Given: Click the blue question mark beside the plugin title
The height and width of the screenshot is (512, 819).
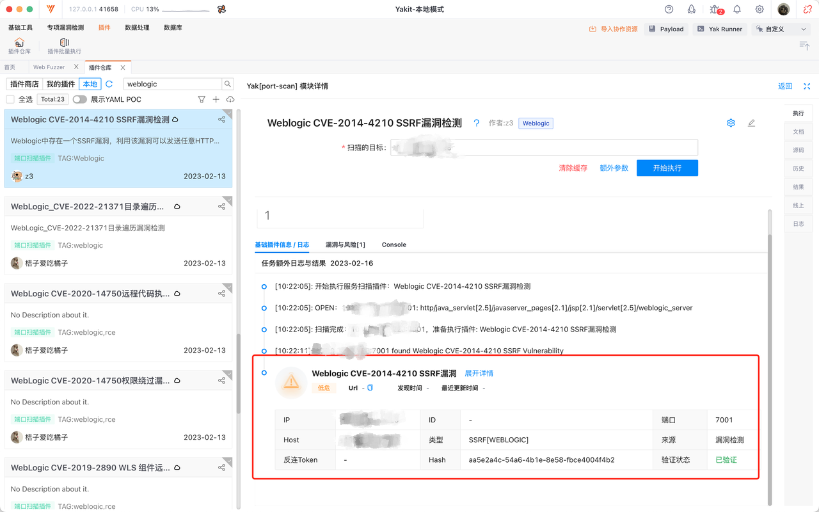Looking at the screenshot, I should (476, 123).
